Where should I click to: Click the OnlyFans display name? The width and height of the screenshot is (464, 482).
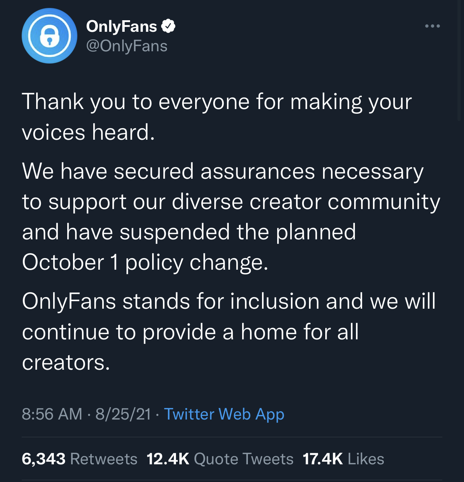point(121,26)
